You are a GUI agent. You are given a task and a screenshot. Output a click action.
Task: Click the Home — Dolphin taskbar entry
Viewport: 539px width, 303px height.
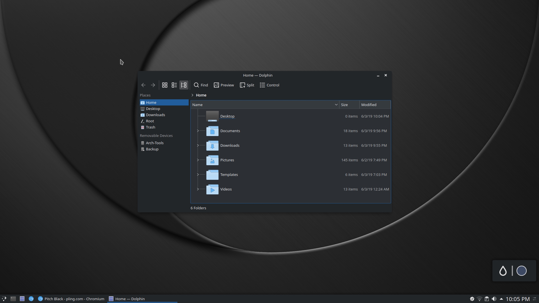[x=142, y=299]
